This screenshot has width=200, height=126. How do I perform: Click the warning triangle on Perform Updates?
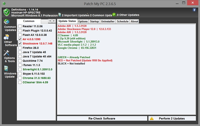tap(152, 118)
